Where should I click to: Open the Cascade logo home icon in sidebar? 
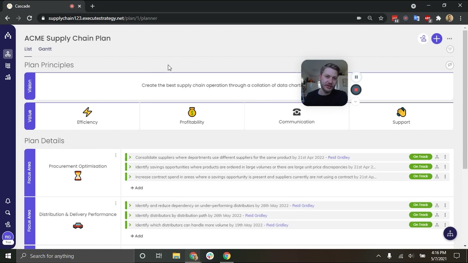click(x=8, y=35)
